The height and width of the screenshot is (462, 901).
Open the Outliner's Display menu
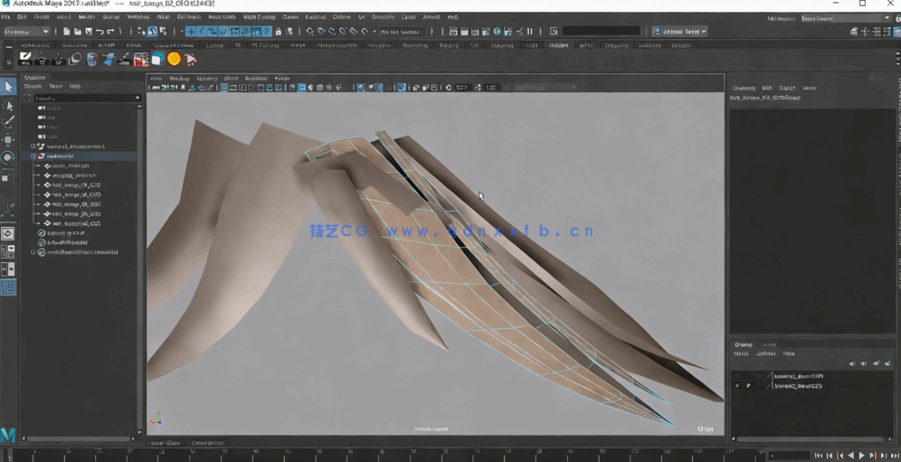point(33,87)
